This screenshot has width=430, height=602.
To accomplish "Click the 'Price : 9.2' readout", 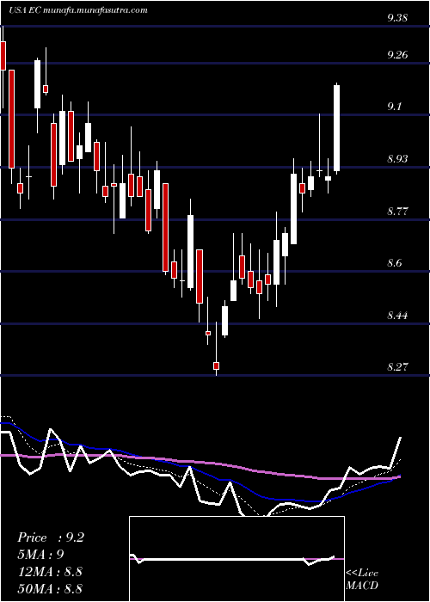I will [51, 537].
